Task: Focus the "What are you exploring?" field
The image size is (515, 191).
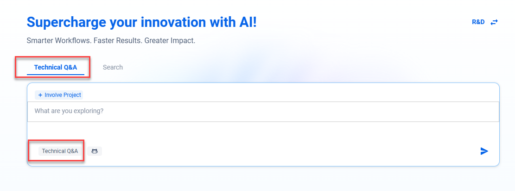Action: [263, 112]
